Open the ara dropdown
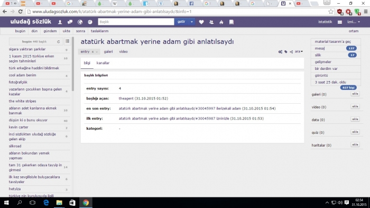 [x=299, y=51]
